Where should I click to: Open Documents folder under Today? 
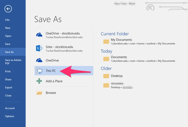coord(139,59)
